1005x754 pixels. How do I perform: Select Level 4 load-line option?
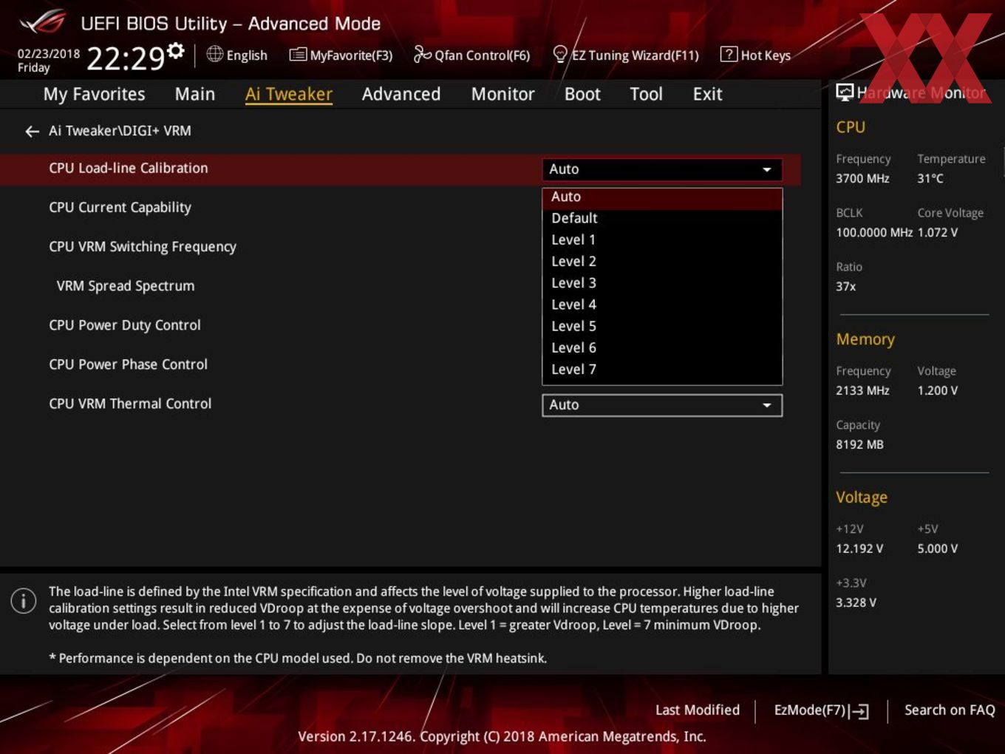coord(662,304)
